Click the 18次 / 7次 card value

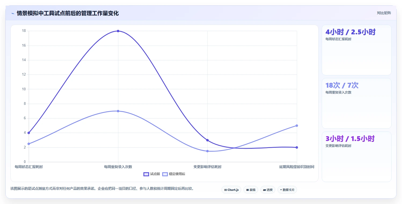342,85
